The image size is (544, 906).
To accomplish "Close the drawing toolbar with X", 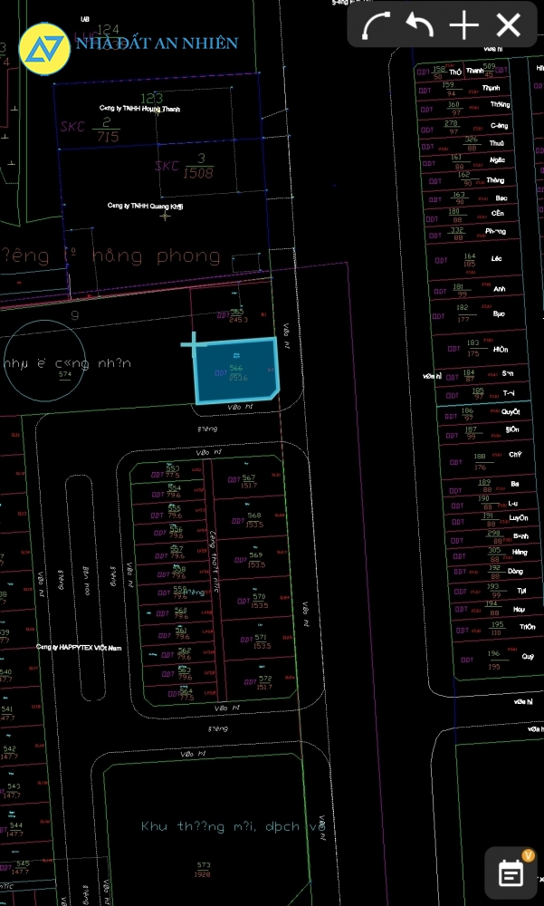I will (x=509, y=26).
